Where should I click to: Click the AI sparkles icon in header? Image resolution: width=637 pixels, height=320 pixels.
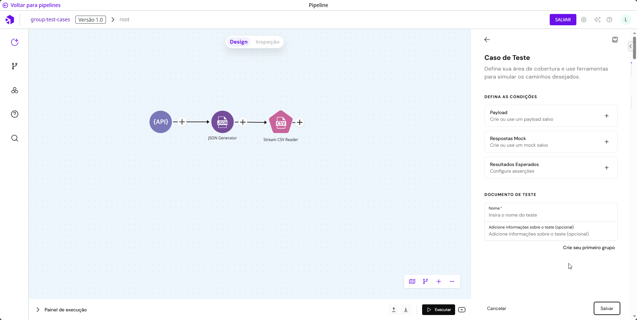[597, 20]
